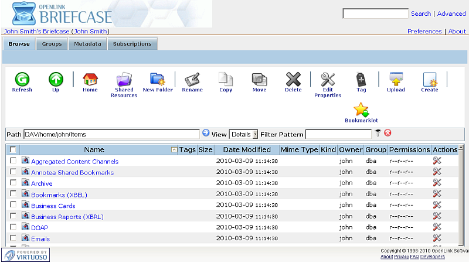Open the Upload tool
Viewport: 469px width, 263px height.
point(396,80)
